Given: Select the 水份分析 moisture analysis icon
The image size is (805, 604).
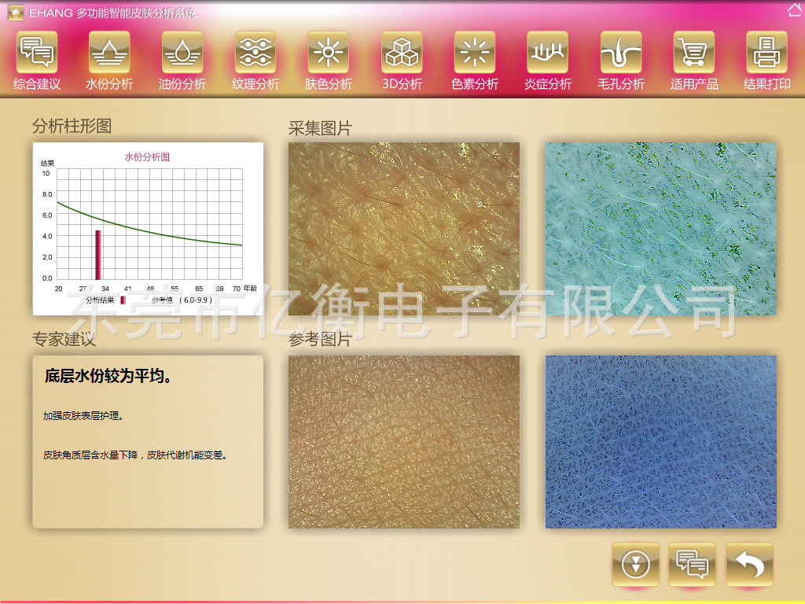Looking at the screenshot, I should click(109, 53).
